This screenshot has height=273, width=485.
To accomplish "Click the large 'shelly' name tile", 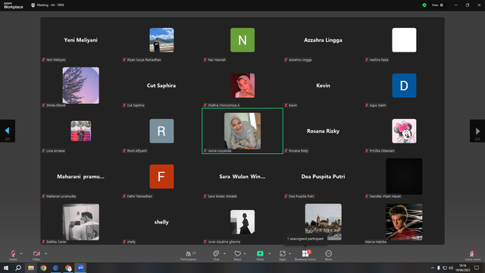I will [x=161, y=222].
